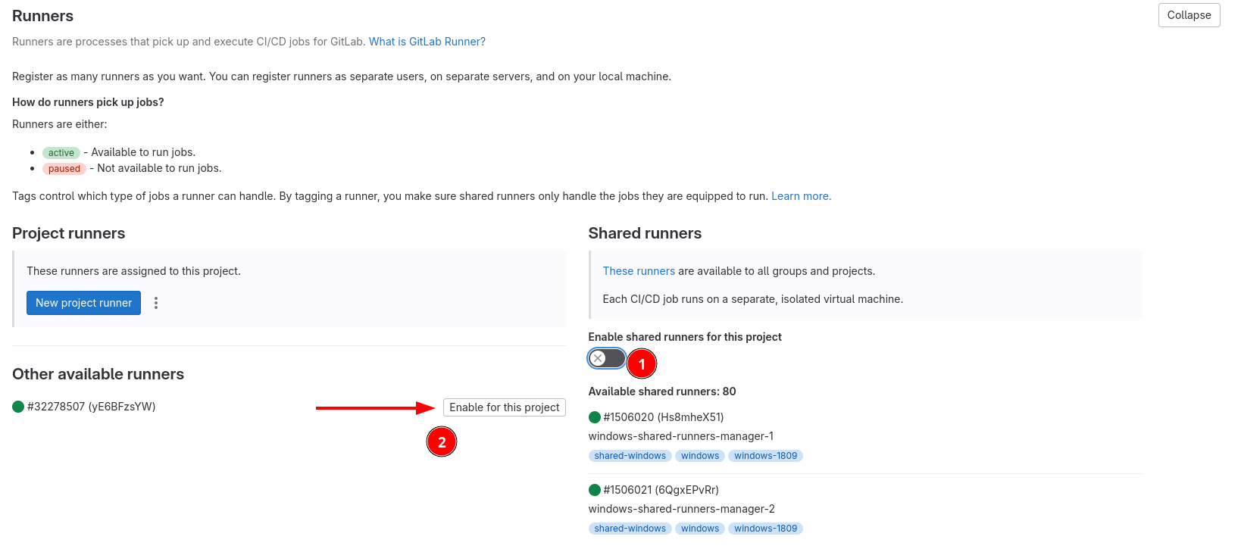
Task: Select the windows-1809 tag under runner #1506020
Action: tap(765, 456)
